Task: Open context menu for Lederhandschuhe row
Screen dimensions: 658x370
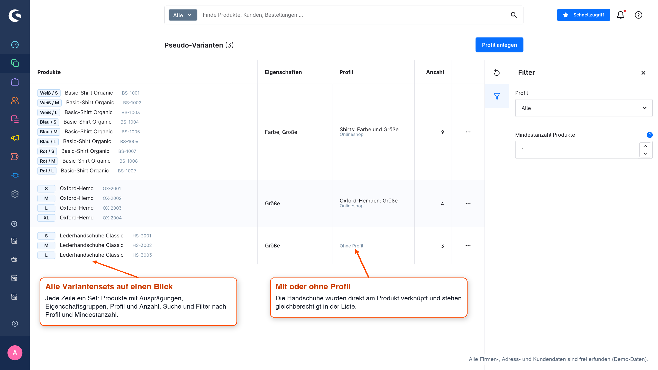Action: 468,246
